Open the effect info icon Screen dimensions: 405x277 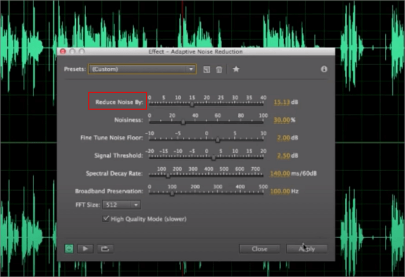[x=324, y=69]
